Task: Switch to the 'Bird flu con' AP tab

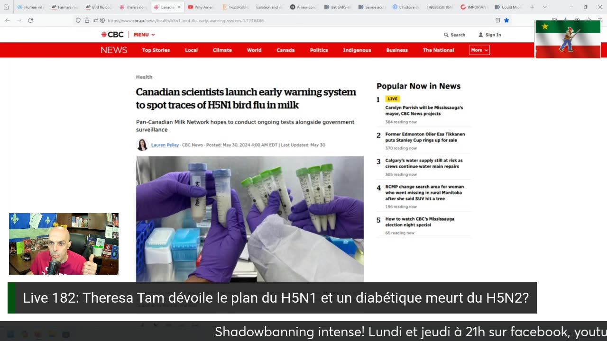Action: point(99,7)
